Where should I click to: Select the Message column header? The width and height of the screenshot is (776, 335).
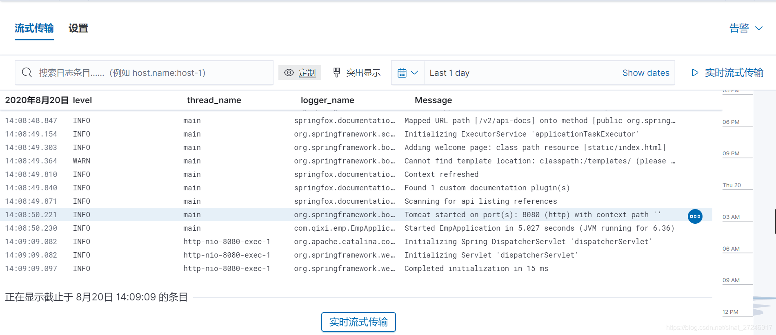[434, 100]
